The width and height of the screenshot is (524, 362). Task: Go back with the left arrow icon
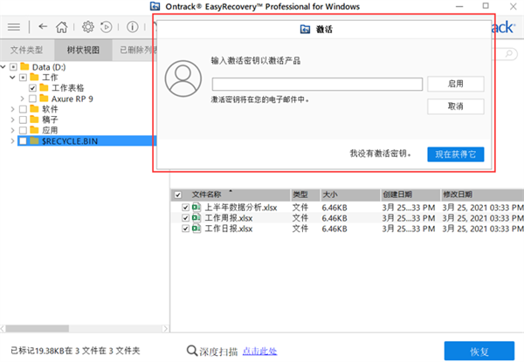click(x=43, y=26)
